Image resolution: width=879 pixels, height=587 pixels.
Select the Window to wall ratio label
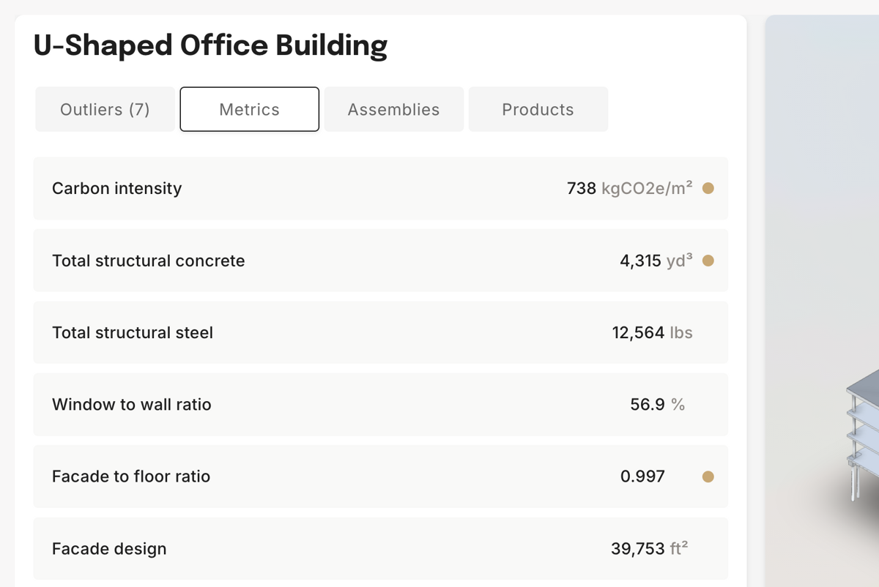pyautogui.click(x=131, y=404)
